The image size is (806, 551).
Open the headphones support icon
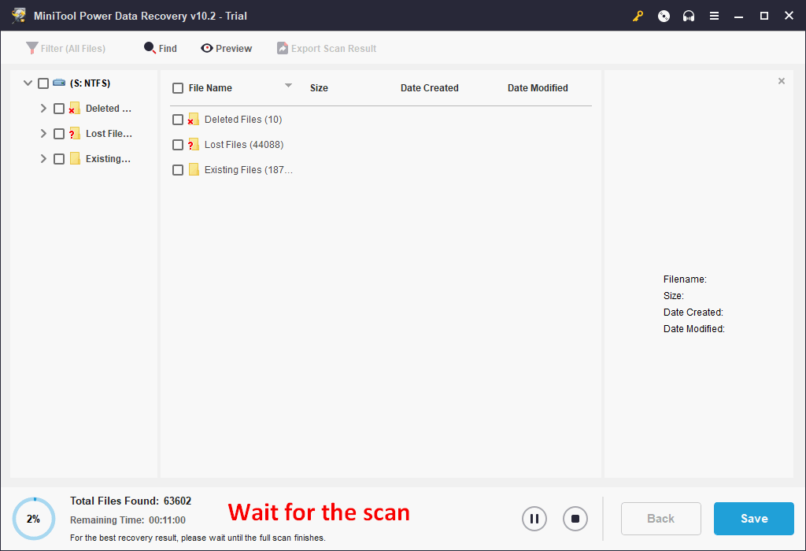(x=688, y=16)
